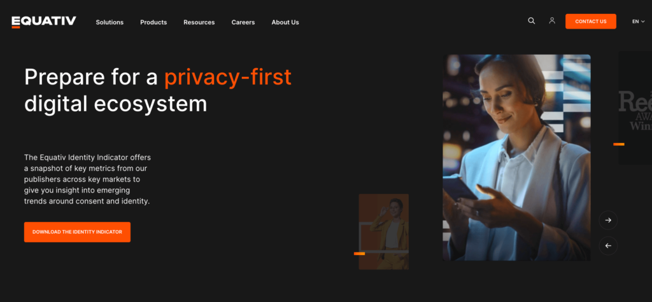This screenshot has width=652, height=302.
Task: Open the Products menu
Action: (x=153, y=22)
